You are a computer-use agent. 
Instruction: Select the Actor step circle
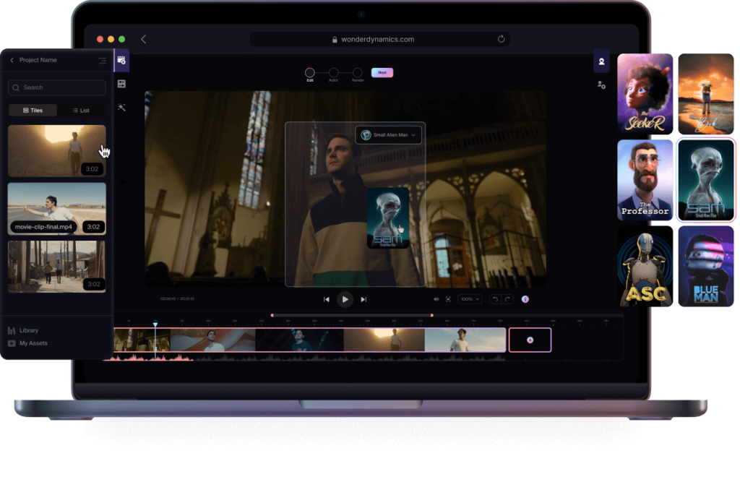click(333, 72)
